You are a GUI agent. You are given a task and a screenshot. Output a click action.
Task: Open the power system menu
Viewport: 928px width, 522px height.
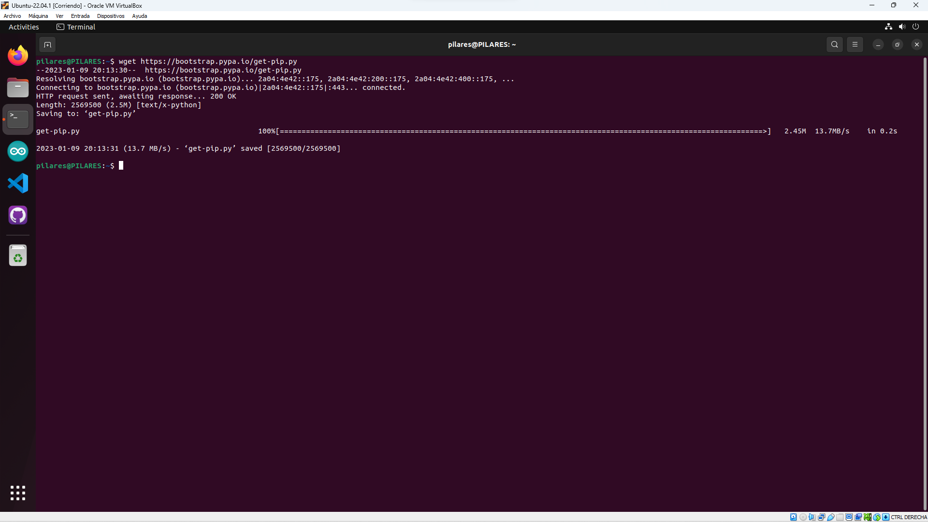[x=915, y=27]
